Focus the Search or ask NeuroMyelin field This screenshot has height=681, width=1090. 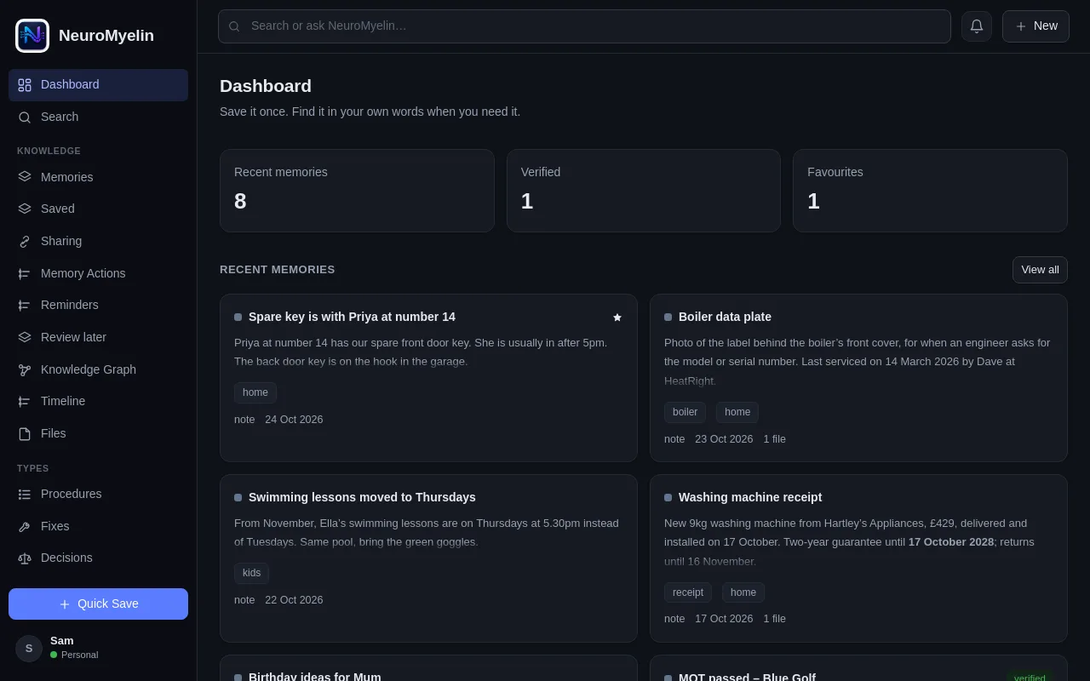(584, 26)
